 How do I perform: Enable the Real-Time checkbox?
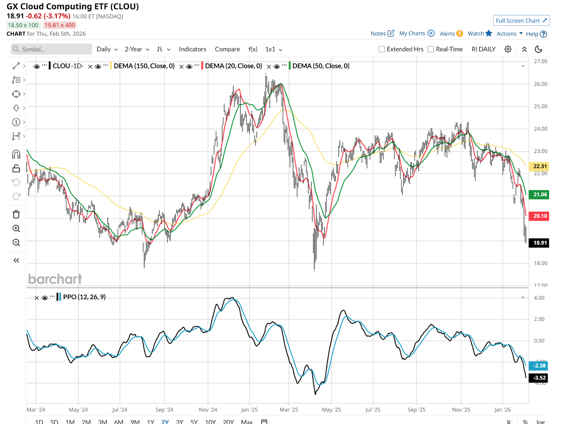431,49
